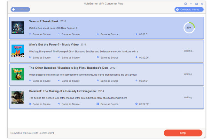Click Waiting status on Galavant row
211x139 pixels.
[x=189, y=97]
